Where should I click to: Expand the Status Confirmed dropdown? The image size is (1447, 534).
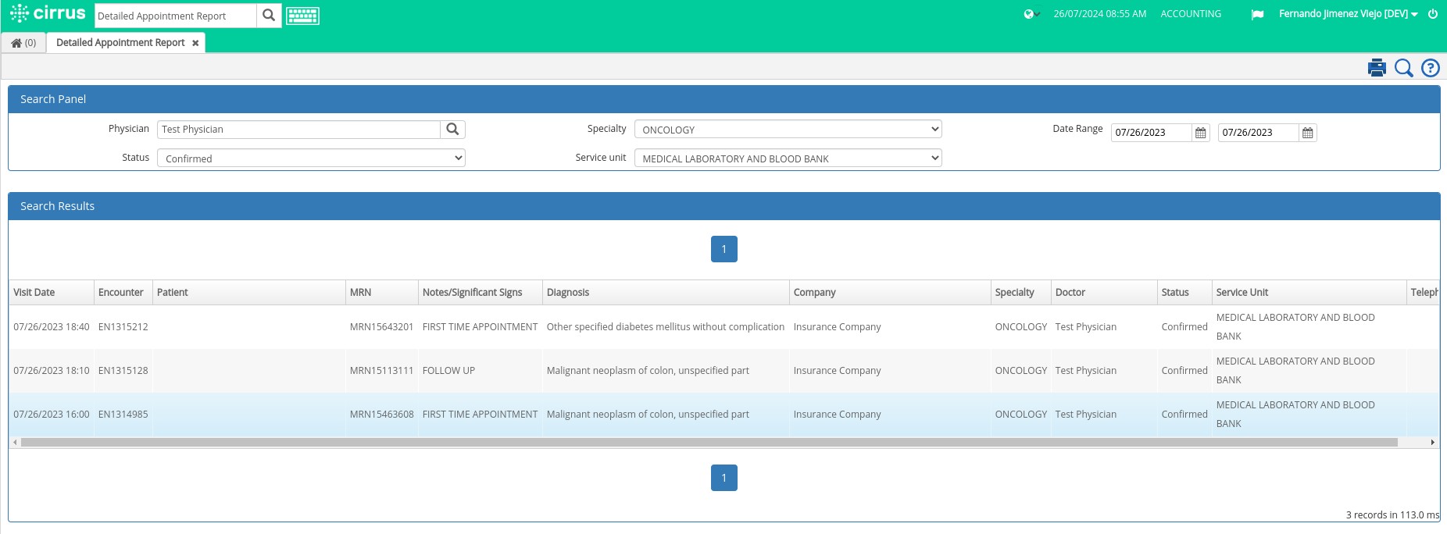click(x=311, y=158)
